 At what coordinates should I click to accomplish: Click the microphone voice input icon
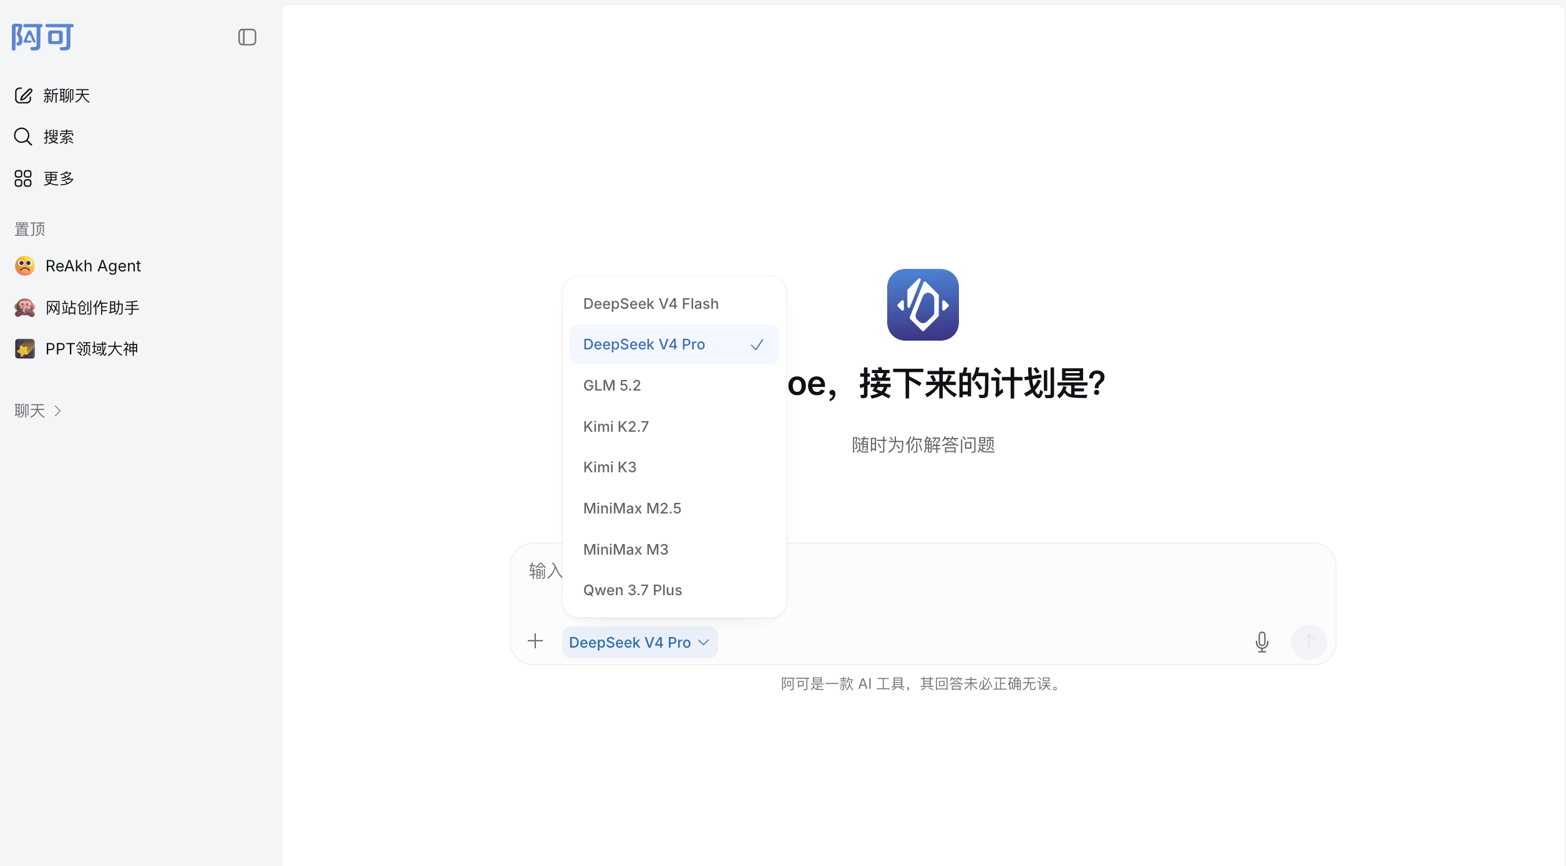(x=1262, y=642)
